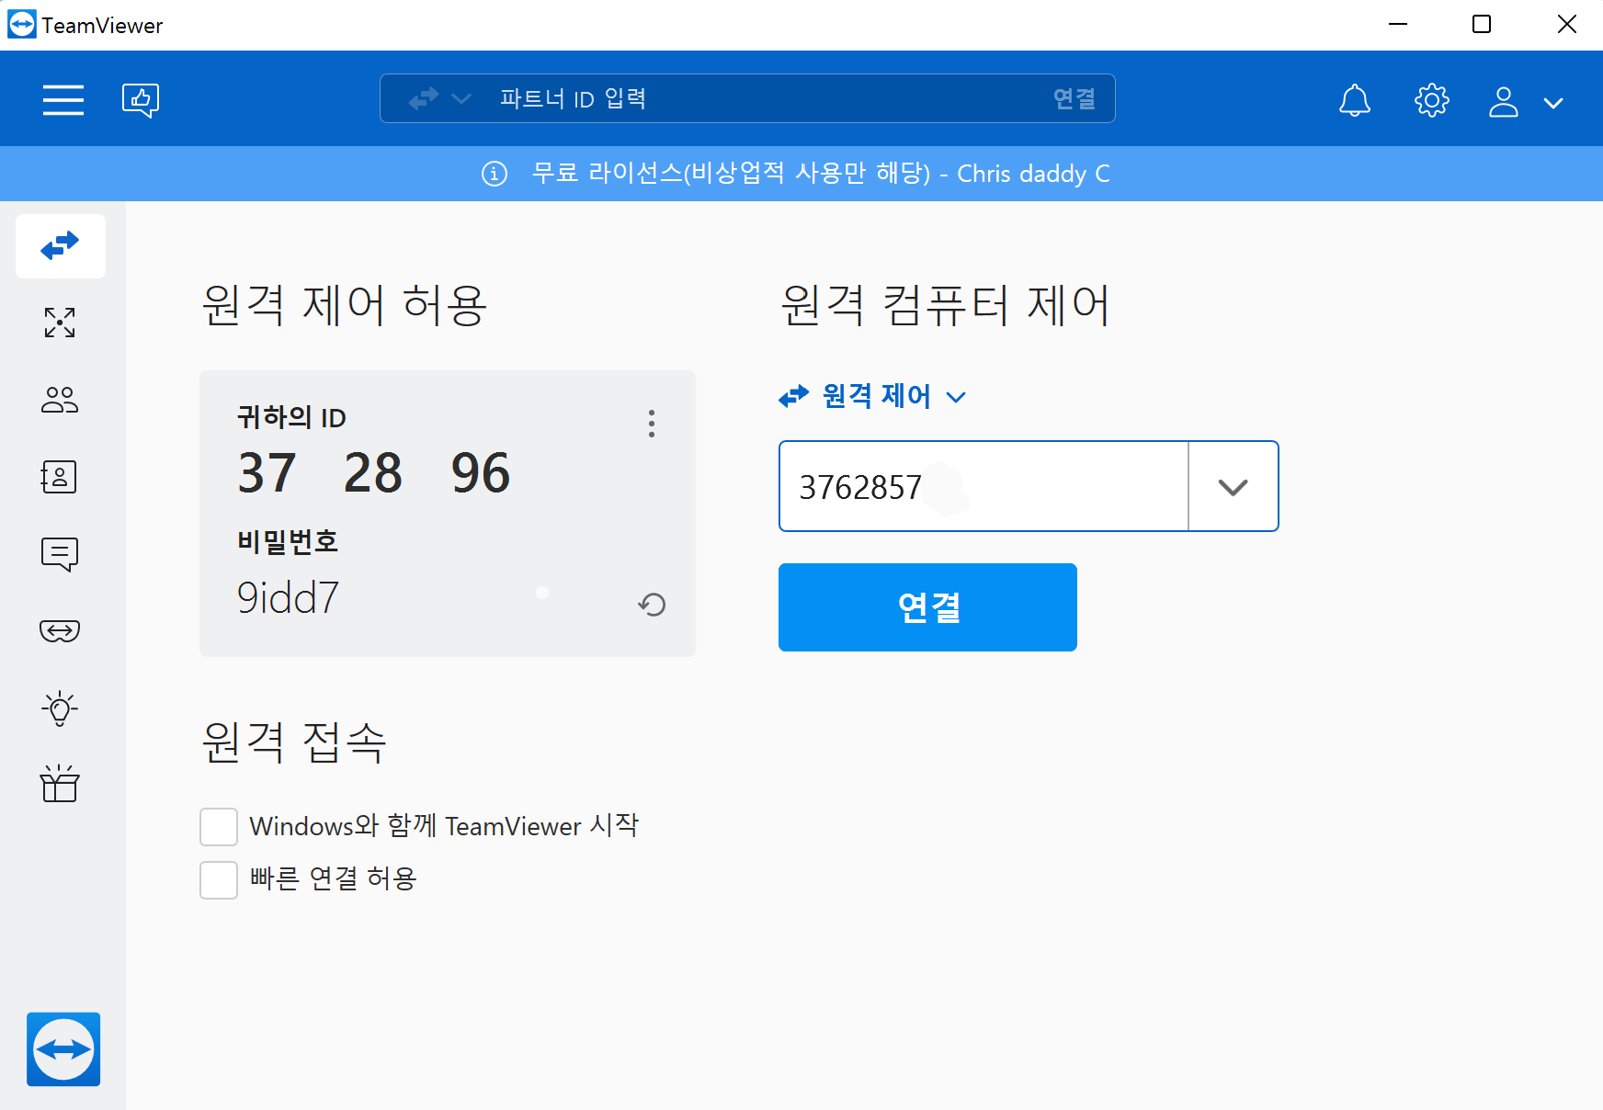Click the top bar 연결 button
The width and height of the screenshot is (1603, 1110).
click(1074, 98)
